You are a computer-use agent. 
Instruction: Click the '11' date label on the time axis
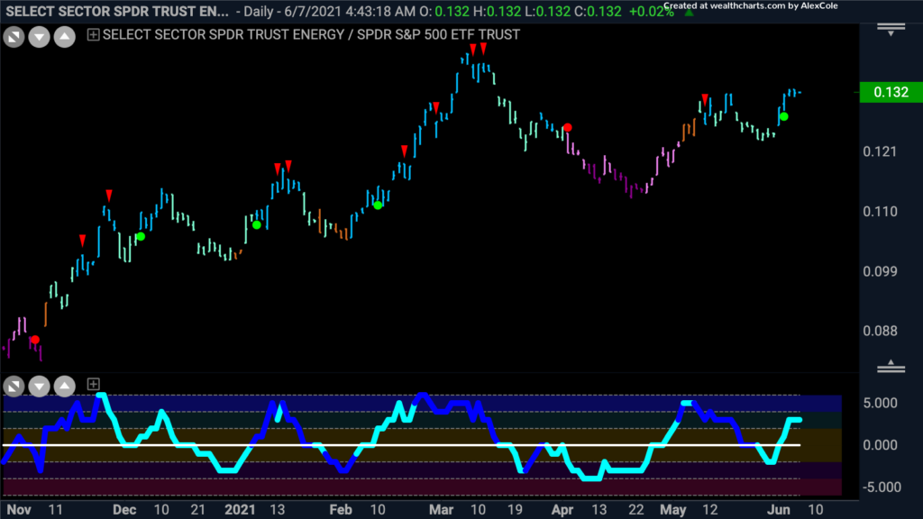click(x=55, y=510)
